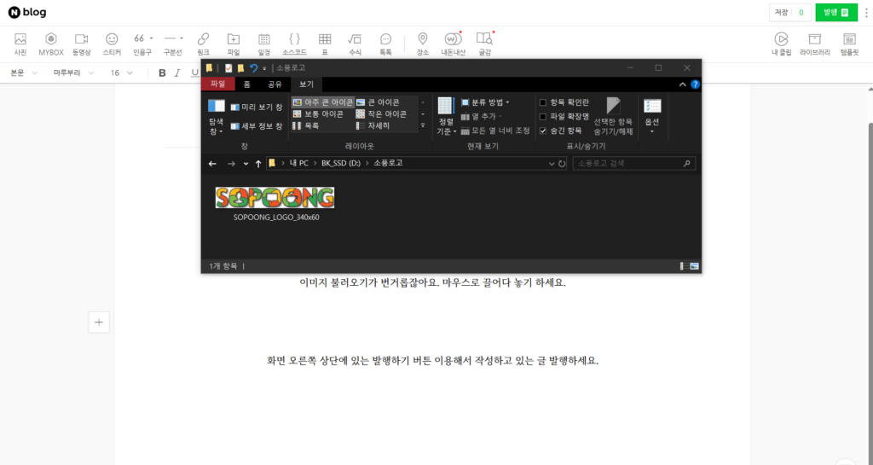
Task: Open the 톡톡 chat icon
Action: pyautogui.click(x=385, y=44)
